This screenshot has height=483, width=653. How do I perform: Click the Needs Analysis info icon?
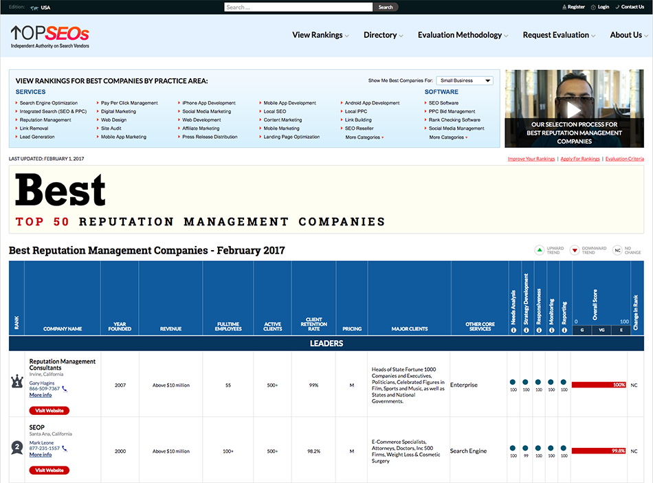[513, 330]
